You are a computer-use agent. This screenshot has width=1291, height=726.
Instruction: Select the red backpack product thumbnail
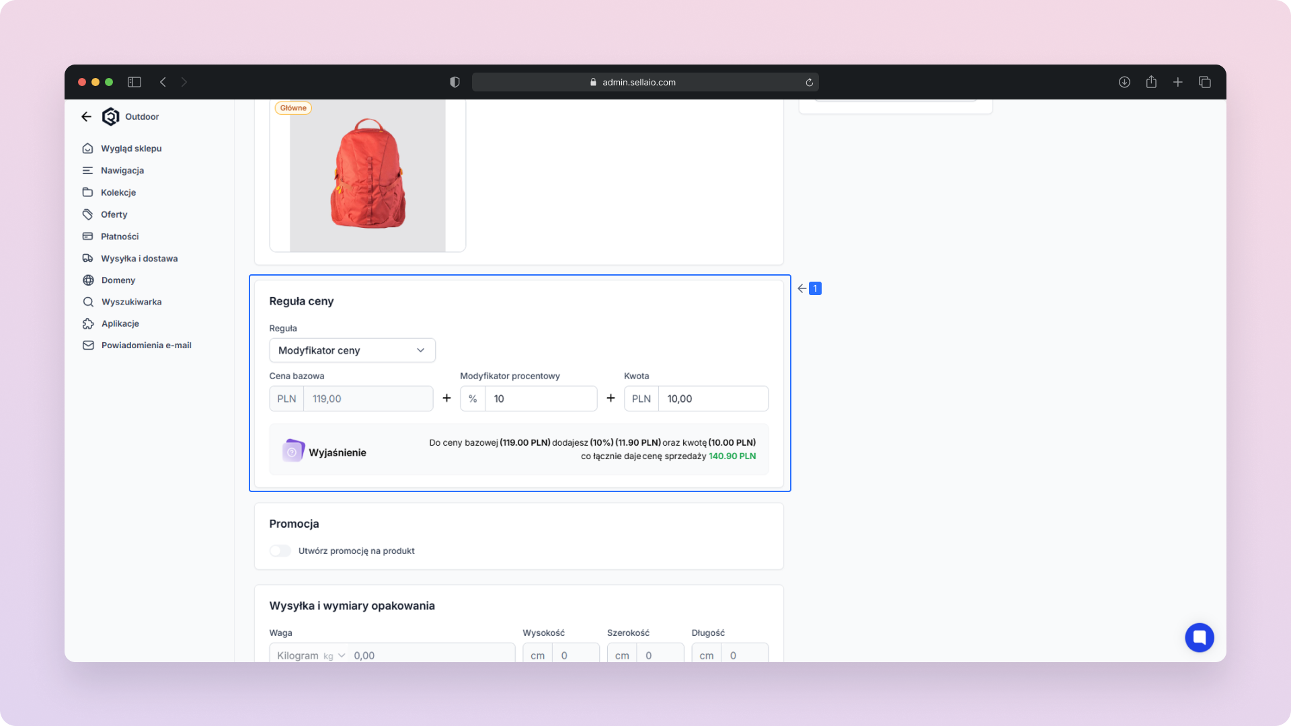367,175
